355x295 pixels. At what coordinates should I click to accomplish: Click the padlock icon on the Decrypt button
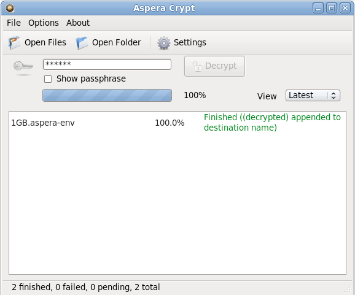[x=197, y=66]
